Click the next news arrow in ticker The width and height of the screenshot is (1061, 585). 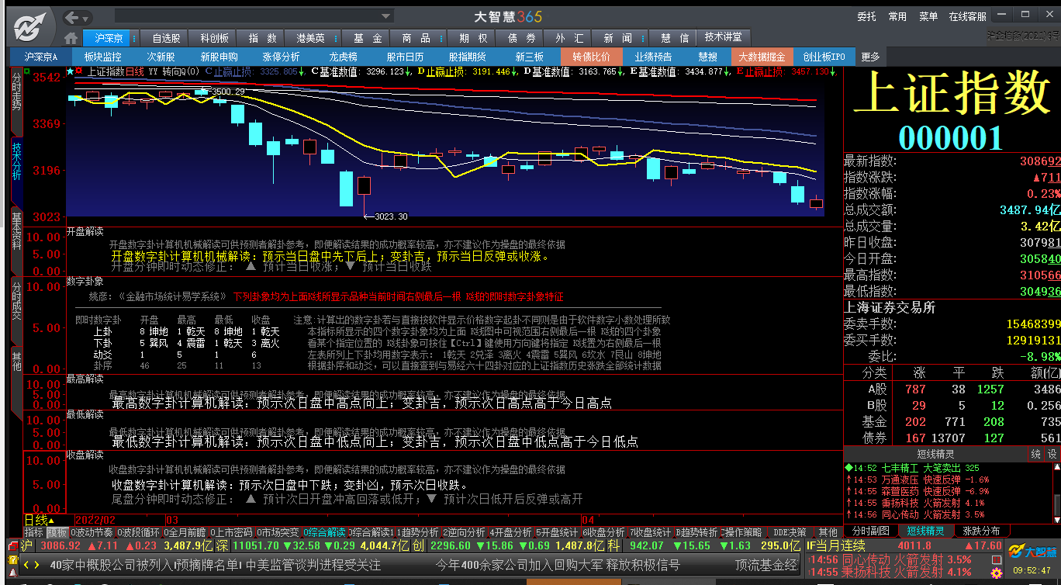[36, 565]
